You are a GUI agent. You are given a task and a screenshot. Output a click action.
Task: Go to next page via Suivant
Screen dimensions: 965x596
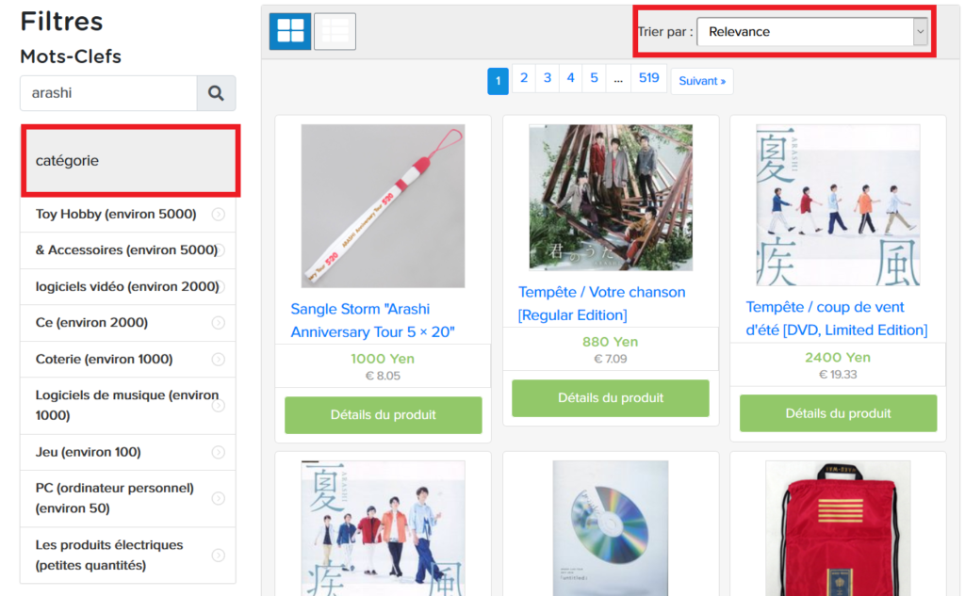click(x=702, y=81)
